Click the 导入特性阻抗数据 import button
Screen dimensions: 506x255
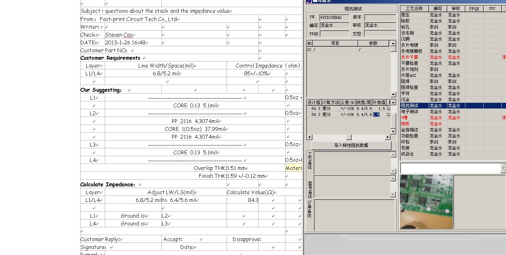[351, 145]
